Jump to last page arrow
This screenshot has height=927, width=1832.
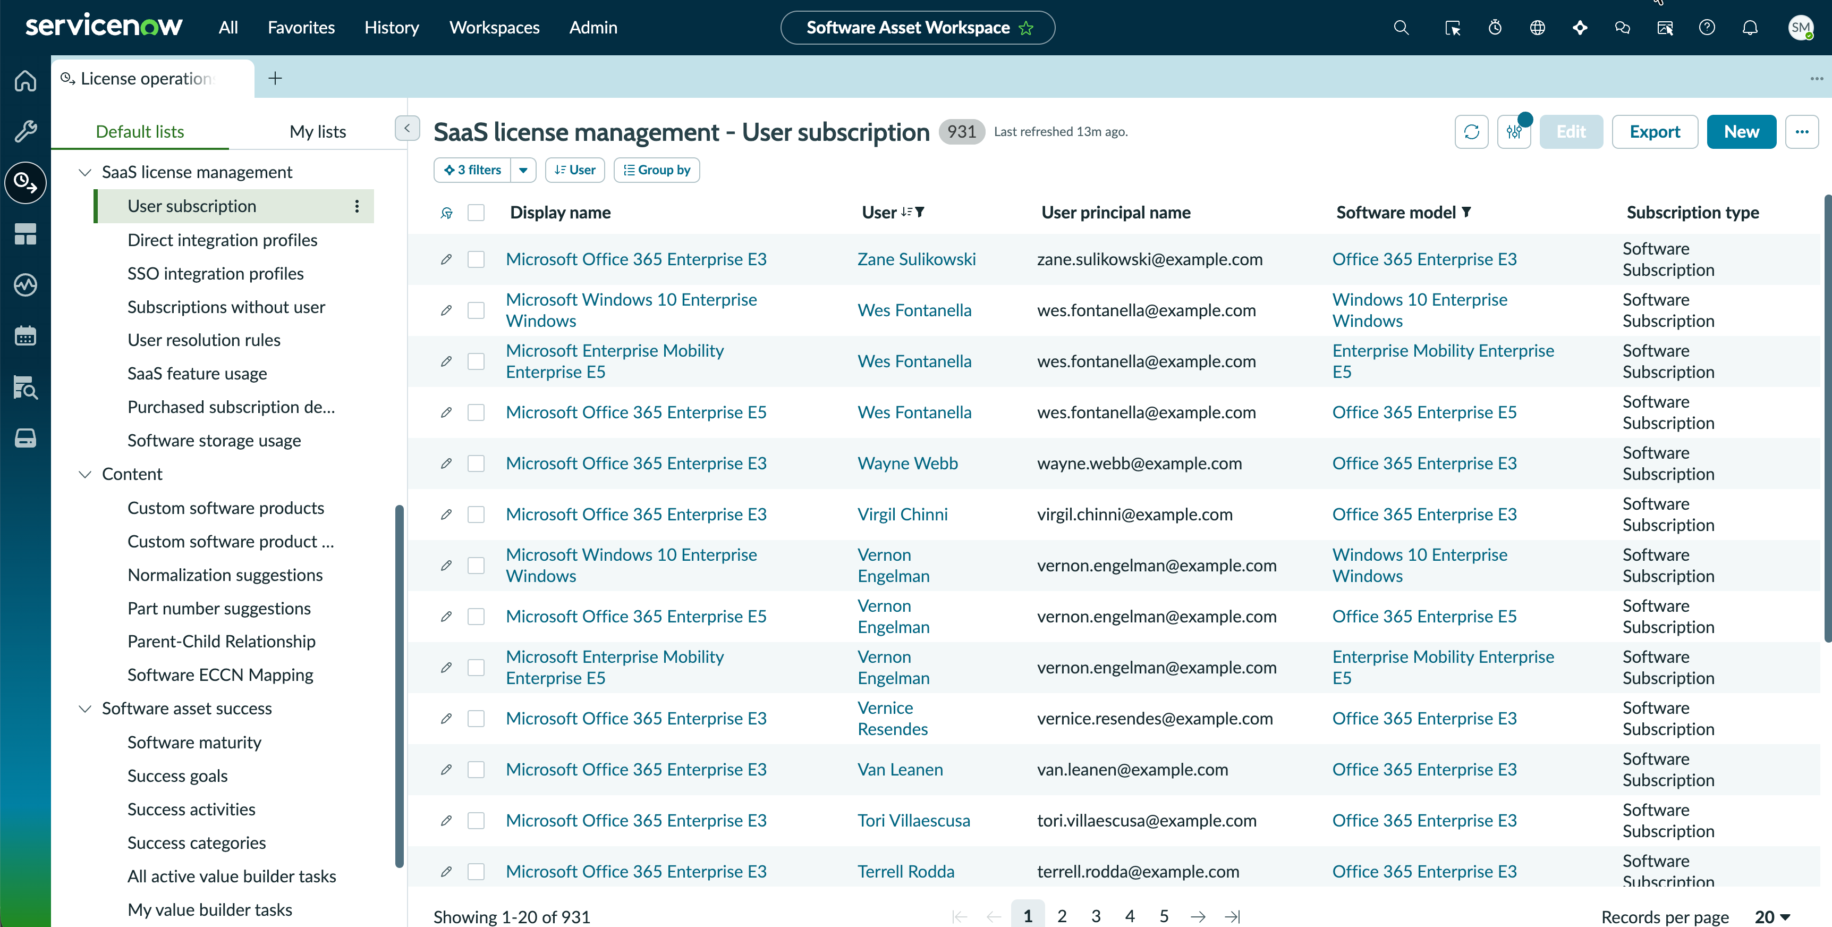pos(1233,916)
